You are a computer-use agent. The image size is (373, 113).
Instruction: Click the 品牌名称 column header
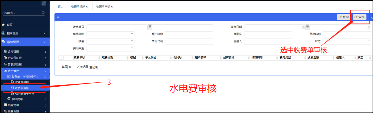tap(229, 57)
